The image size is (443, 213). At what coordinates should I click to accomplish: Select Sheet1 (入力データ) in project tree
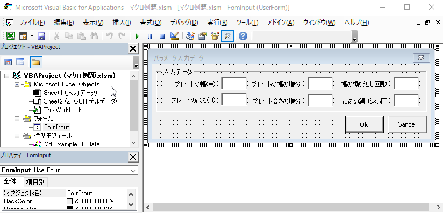(x=70, y=93)
